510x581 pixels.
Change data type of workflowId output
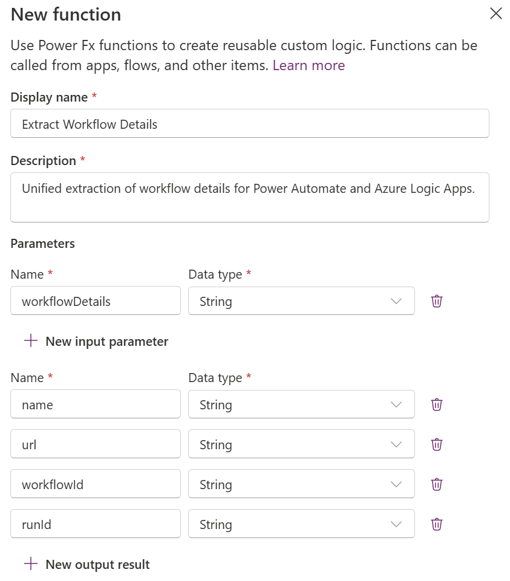(301, 484)
